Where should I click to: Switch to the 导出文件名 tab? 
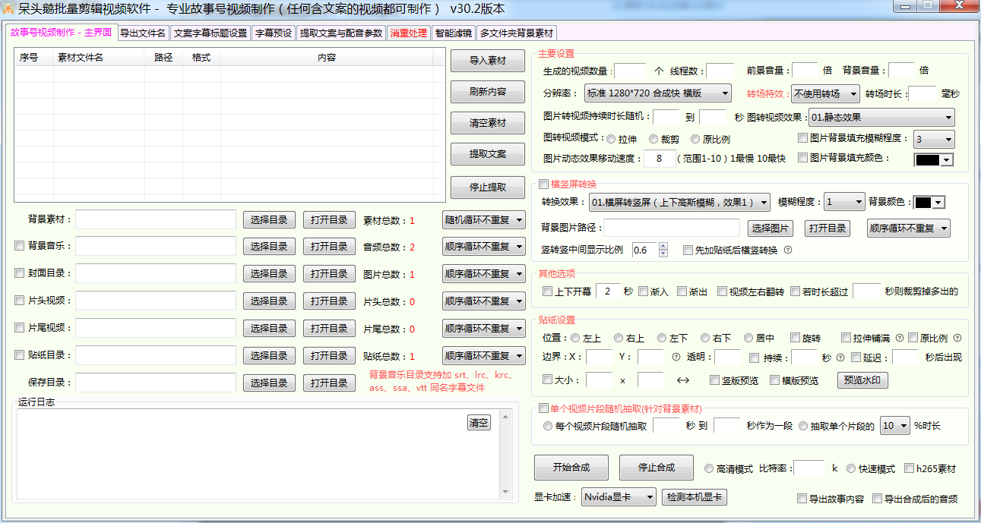point(143,33)
